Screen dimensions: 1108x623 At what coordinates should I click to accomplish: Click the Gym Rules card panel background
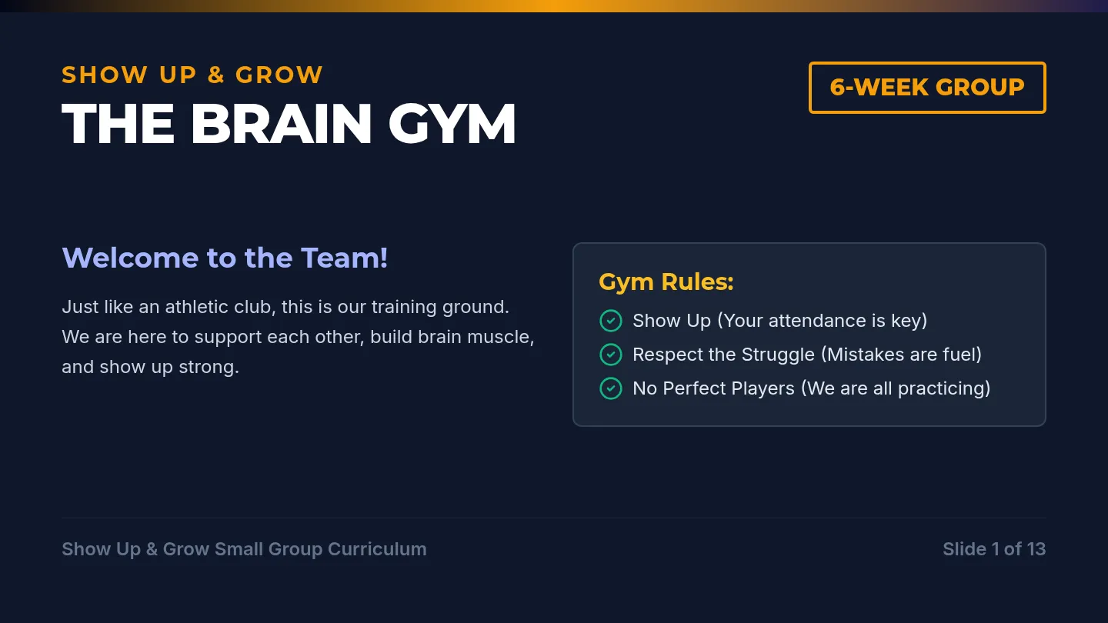[x=809, y=335]
